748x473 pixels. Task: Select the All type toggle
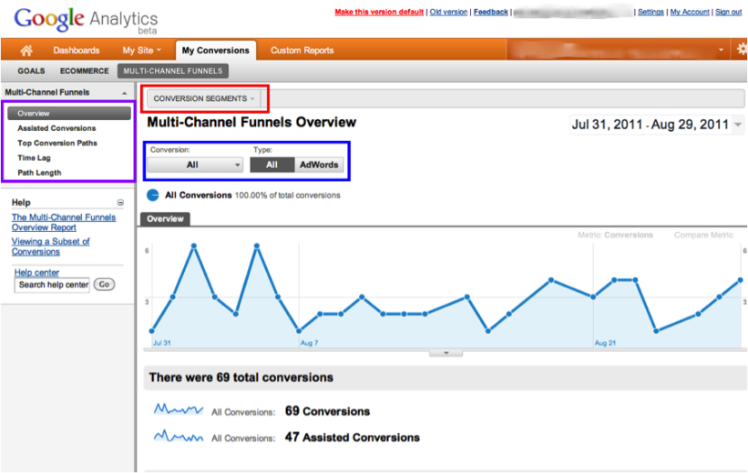[272, 165]
